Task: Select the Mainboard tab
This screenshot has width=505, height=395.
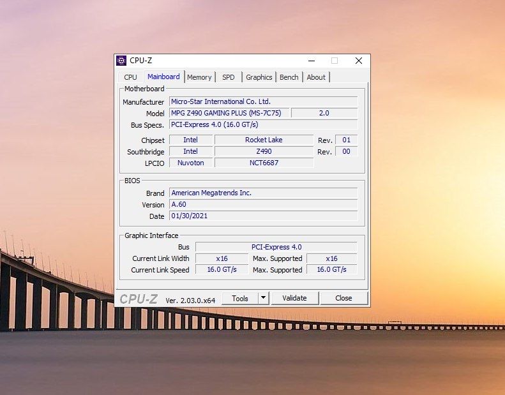Action: [x=163, y=77]
